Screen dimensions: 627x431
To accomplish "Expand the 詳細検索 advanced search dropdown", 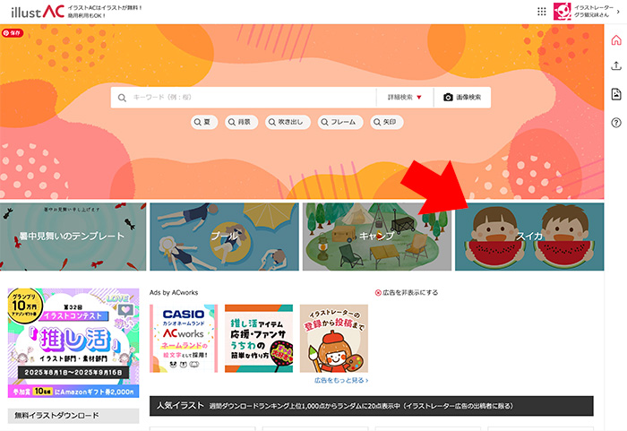I will click(405, 97).
